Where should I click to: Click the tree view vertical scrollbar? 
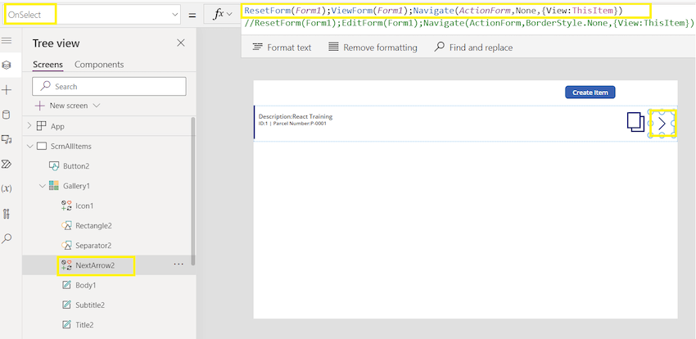point(193,191)
